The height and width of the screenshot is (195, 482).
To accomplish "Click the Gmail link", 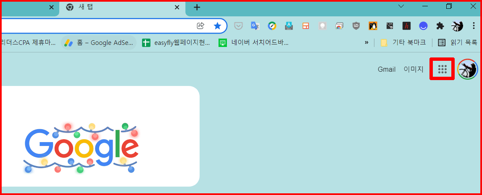I will (387, 69).
